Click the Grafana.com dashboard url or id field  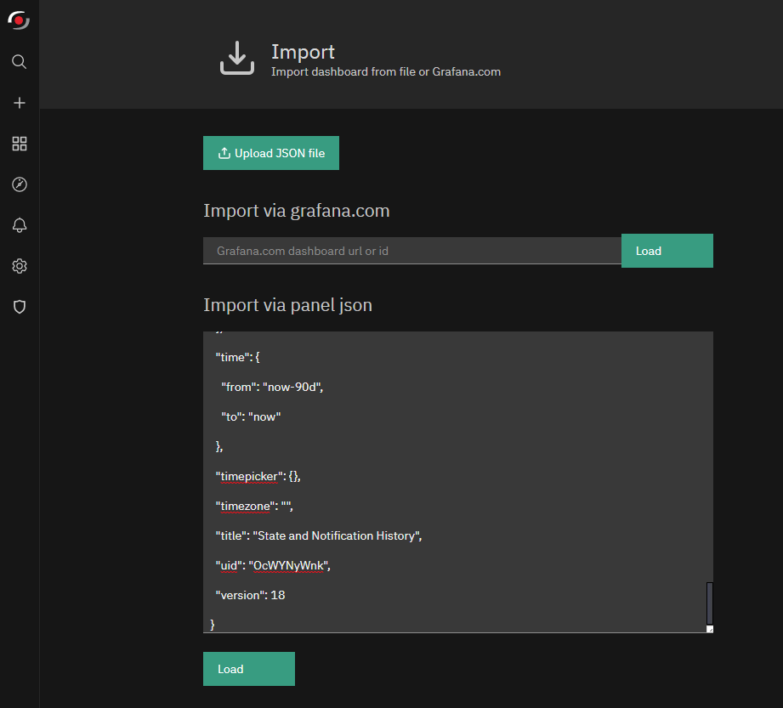412,251
